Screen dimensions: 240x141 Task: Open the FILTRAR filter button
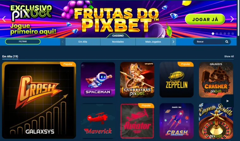23,42
